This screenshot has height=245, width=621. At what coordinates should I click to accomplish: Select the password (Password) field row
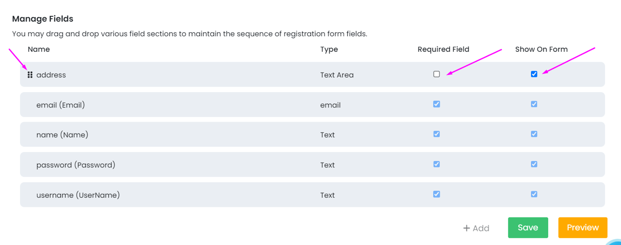75,165
